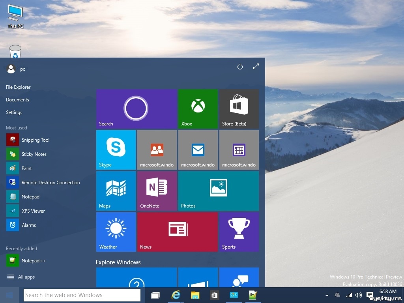Open the Photos tile

(x=219, y=191)
